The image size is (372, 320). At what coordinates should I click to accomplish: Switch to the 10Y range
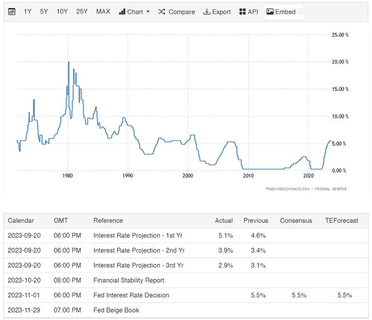62,11
